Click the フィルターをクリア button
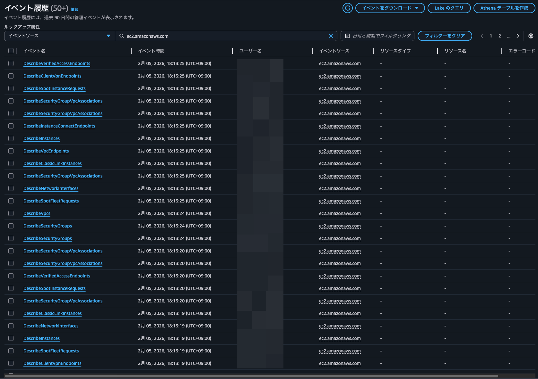This screenshot has width=538, height=379. coord(445,36)
